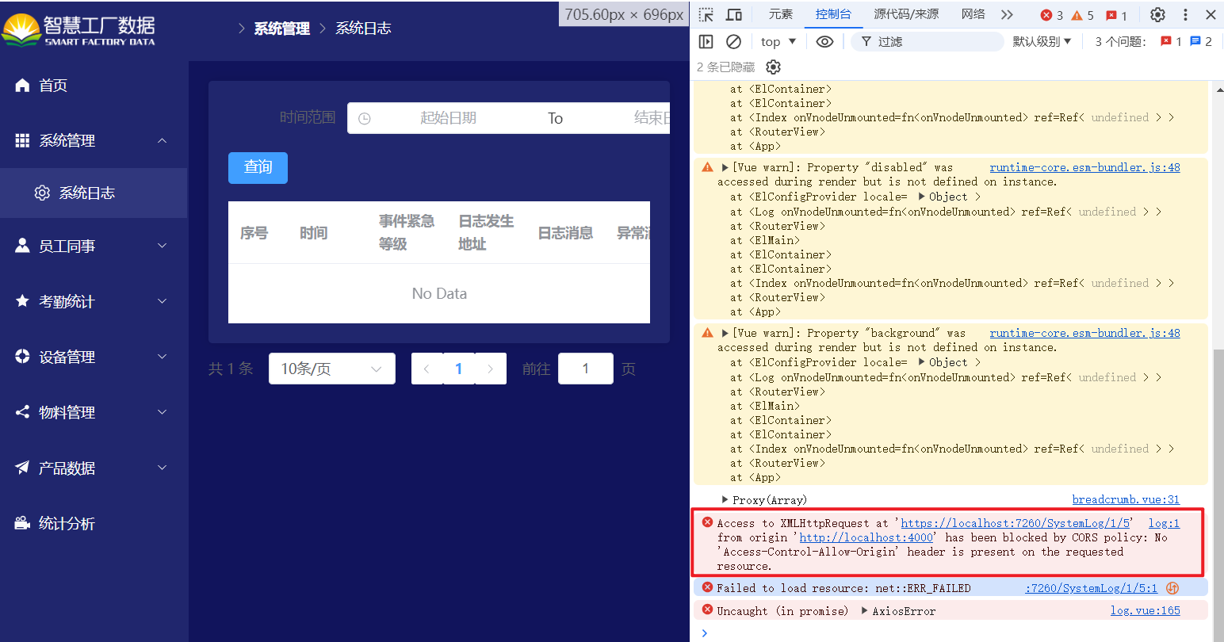Screen dimensions: 1224x642
Task: Open hidden messages settings gear icon
Action: 774,67
